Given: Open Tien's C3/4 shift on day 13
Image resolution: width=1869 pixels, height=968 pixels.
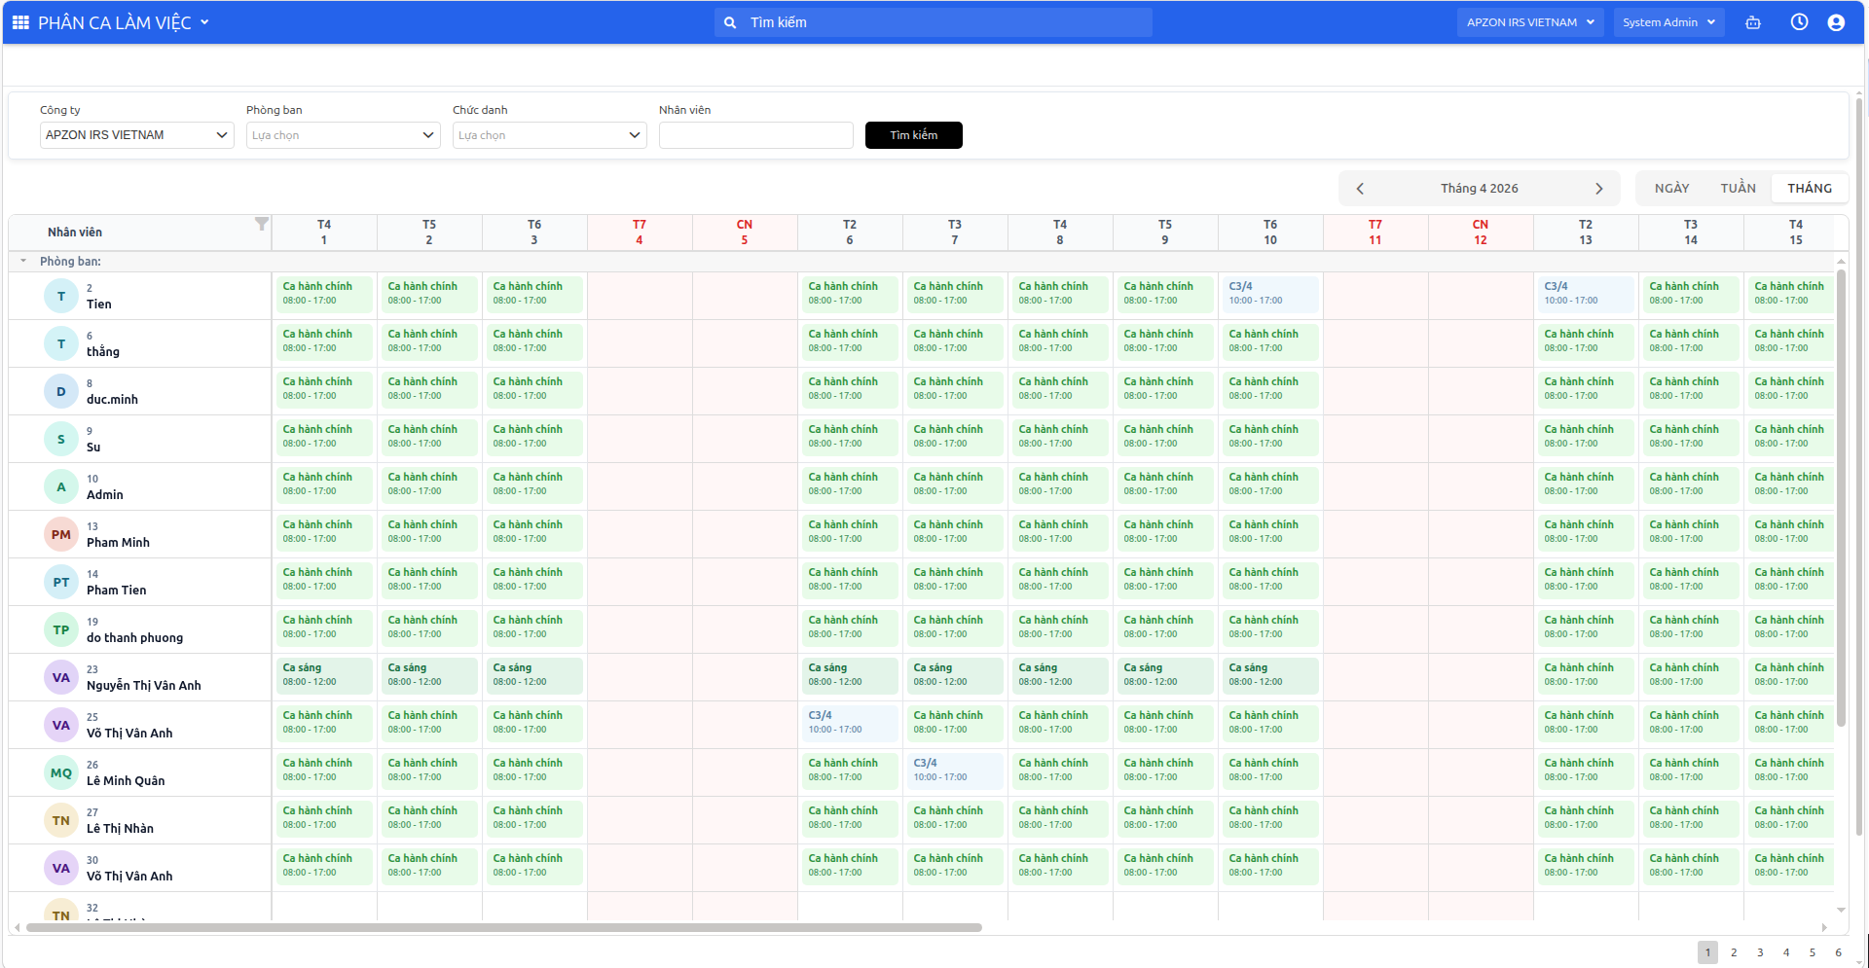Looking at the screenshot, I should [1586, 294].
